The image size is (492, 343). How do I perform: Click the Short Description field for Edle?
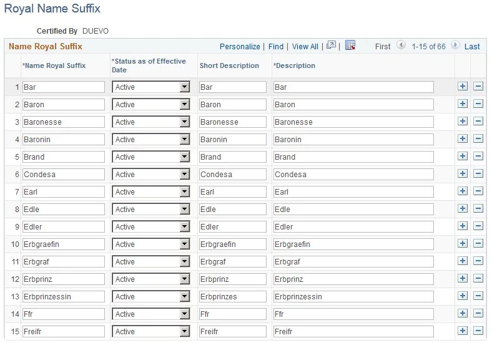232,210
